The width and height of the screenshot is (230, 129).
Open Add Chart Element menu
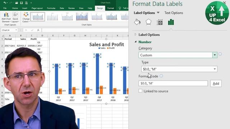(6, 18)
